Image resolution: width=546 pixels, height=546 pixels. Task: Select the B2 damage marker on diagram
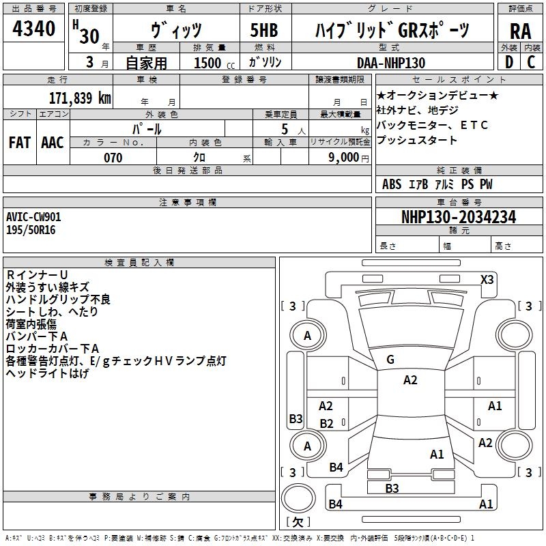(x=327, y=424)
